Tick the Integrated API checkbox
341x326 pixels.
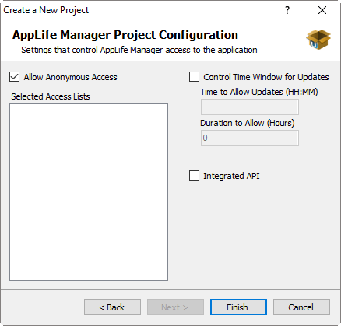194,176
